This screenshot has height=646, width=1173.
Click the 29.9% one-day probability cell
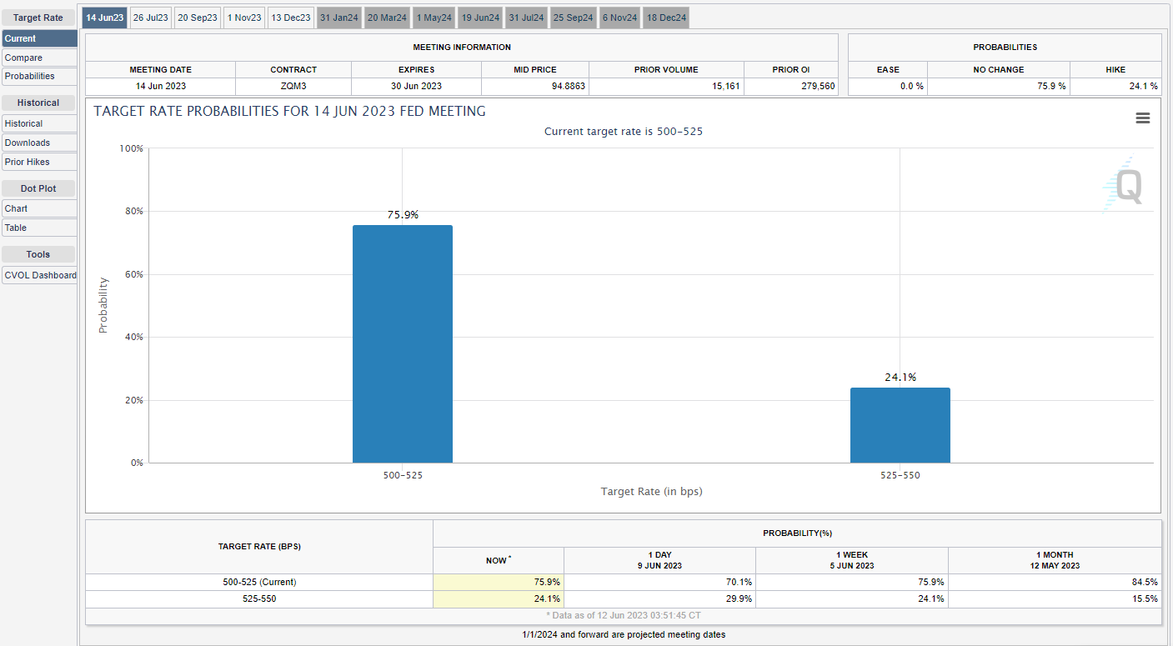[659, 598]
